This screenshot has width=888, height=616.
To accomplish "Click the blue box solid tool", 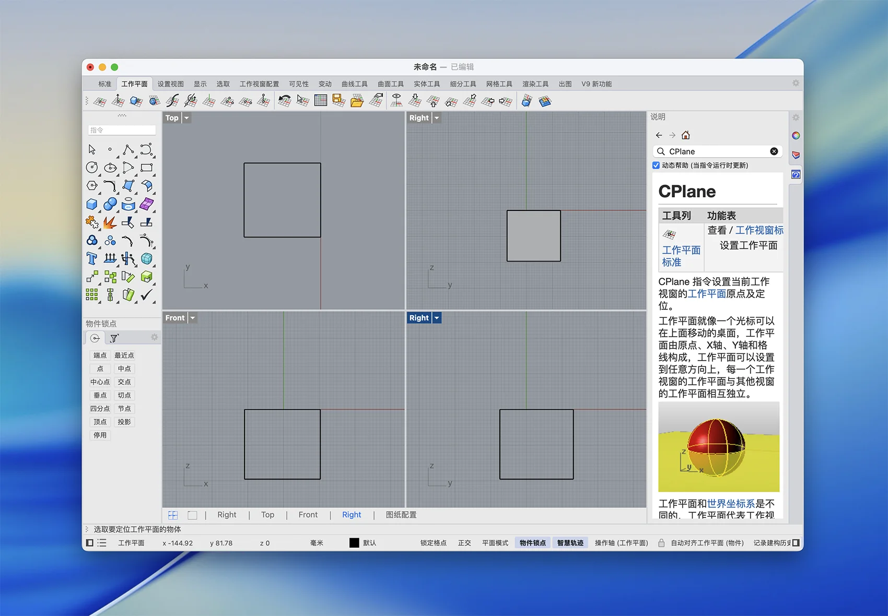I will click(x=92, y=204).
